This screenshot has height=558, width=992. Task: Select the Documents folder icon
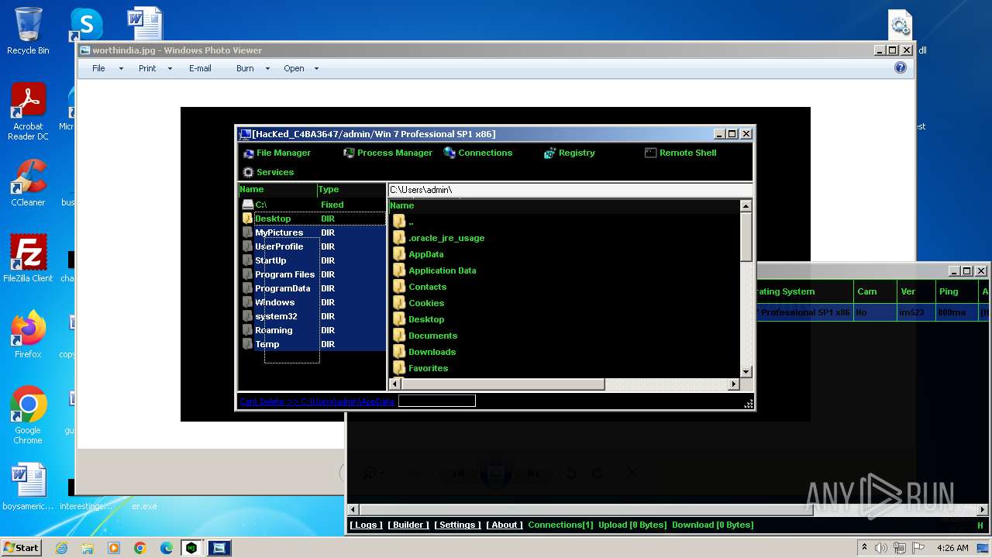pos(399,336)
